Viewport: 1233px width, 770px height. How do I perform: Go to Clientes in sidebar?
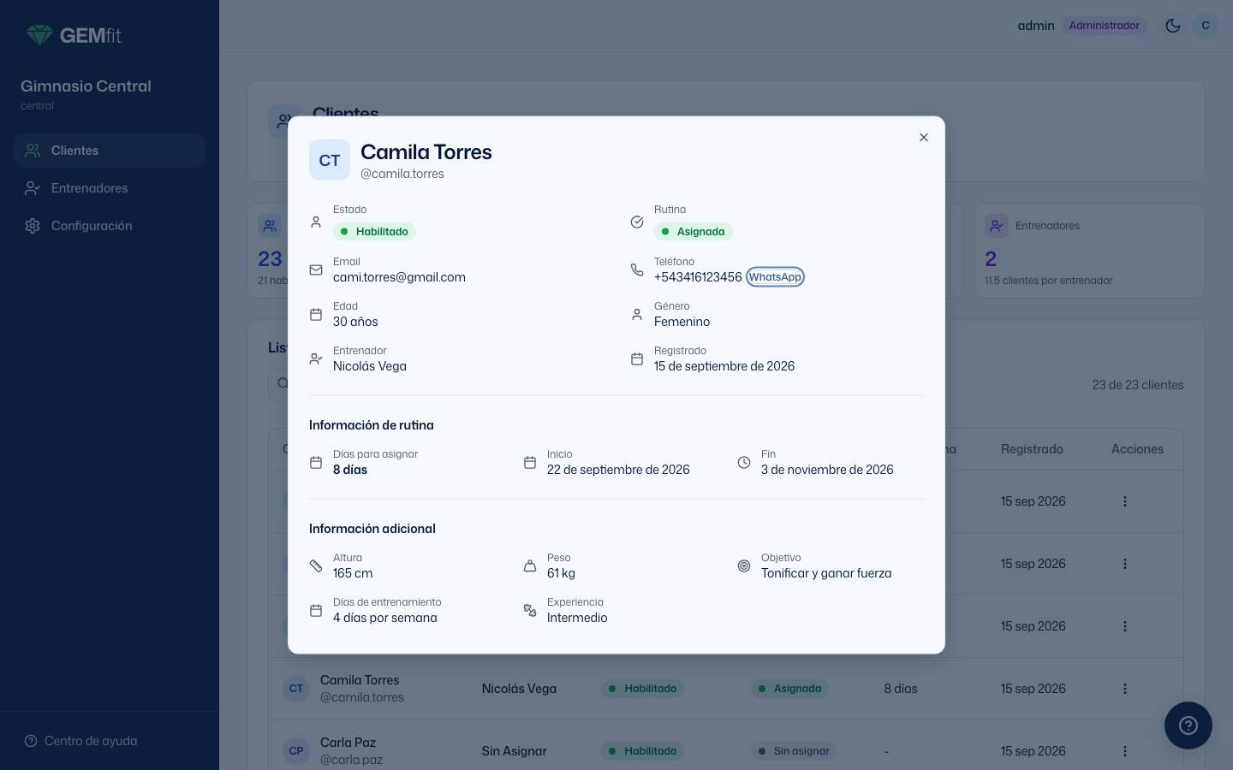coord(110,151)
